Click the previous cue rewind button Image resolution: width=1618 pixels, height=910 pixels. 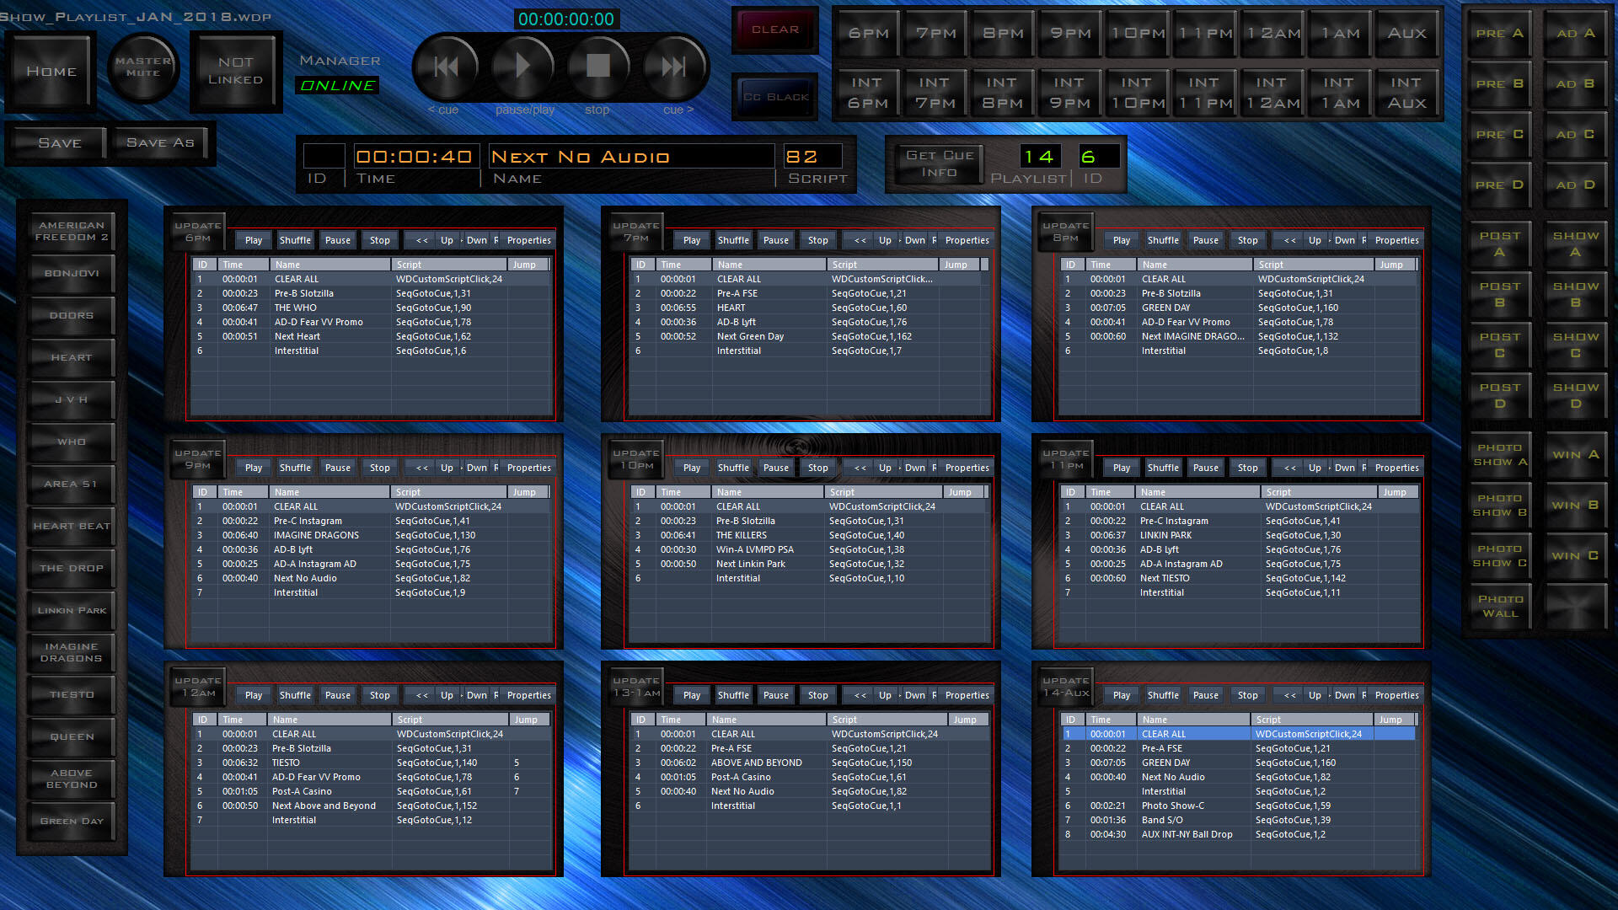click(446, 67)
